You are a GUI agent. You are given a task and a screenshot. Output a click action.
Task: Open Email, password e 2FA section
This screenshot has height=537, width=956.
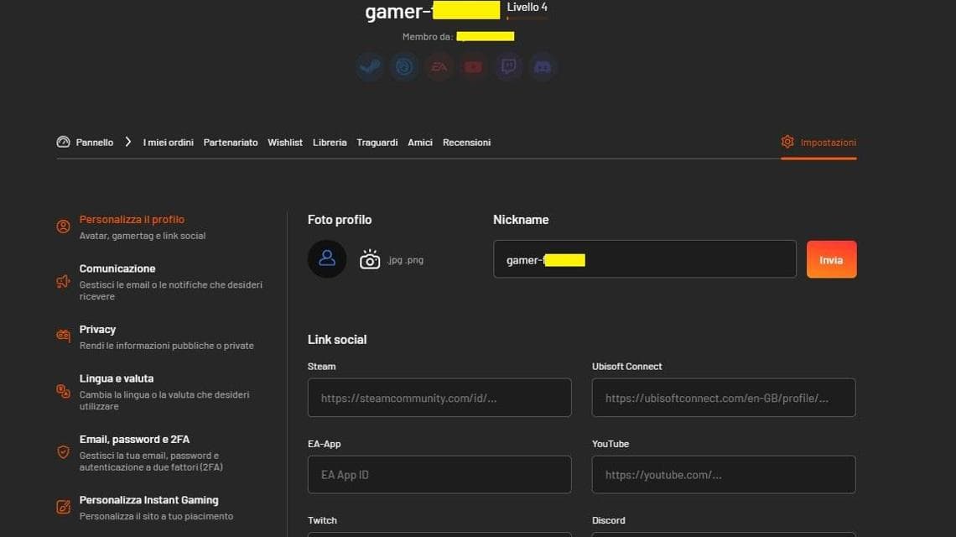pyautogui.click(x=140, y=452)
